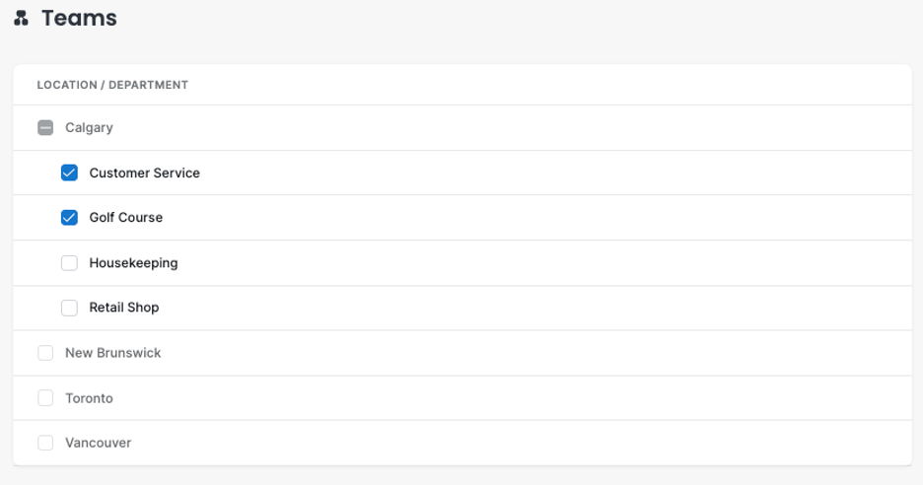Click empty space in the Housekeeping row
Image resolution: width=923 pixels, height=485 pixels.
(530, 263)
